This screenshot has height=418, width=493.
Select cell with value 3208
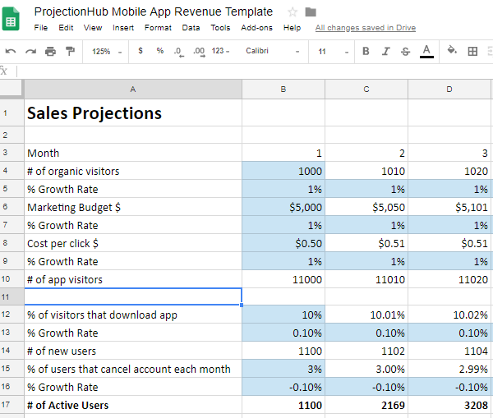(449, 405)
